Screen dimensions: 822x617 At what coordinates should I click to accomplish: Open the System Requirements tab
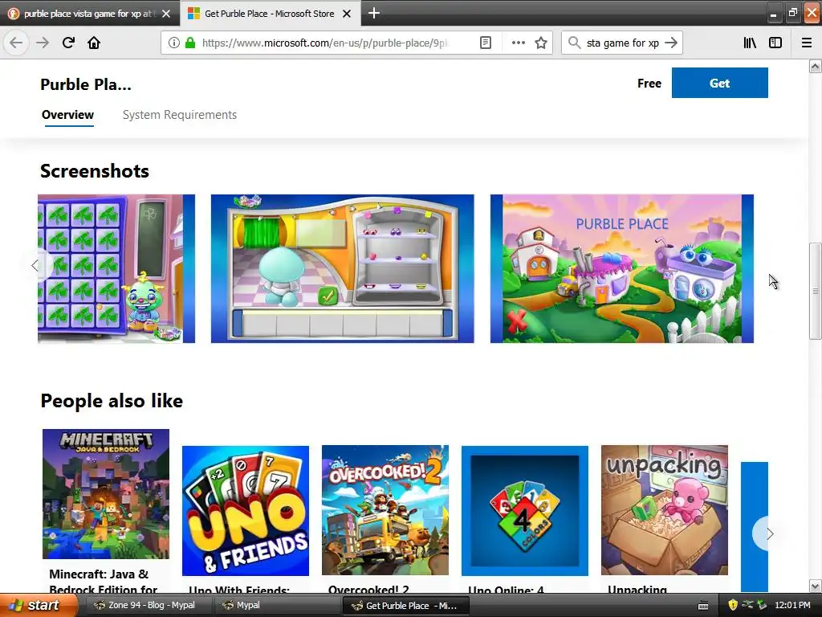click(180, 114)
